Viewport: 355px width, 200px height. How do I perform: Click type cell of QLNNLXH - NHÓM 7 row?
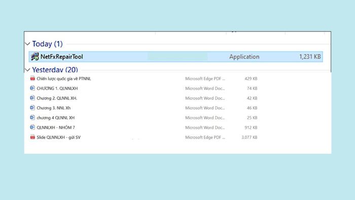point(205,127)
